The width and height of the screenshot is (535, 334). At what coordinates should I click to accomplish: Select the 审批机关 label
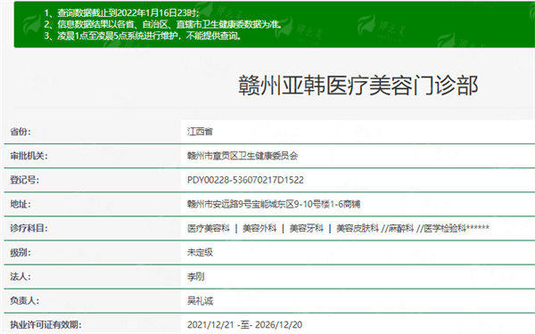pyautogui.click(x=29, y=156)
